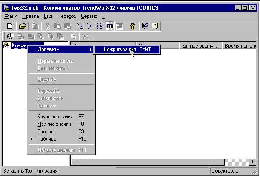Click Переименовать in the context menu
This screenshot has width=260, height=176.
point(61,61)
